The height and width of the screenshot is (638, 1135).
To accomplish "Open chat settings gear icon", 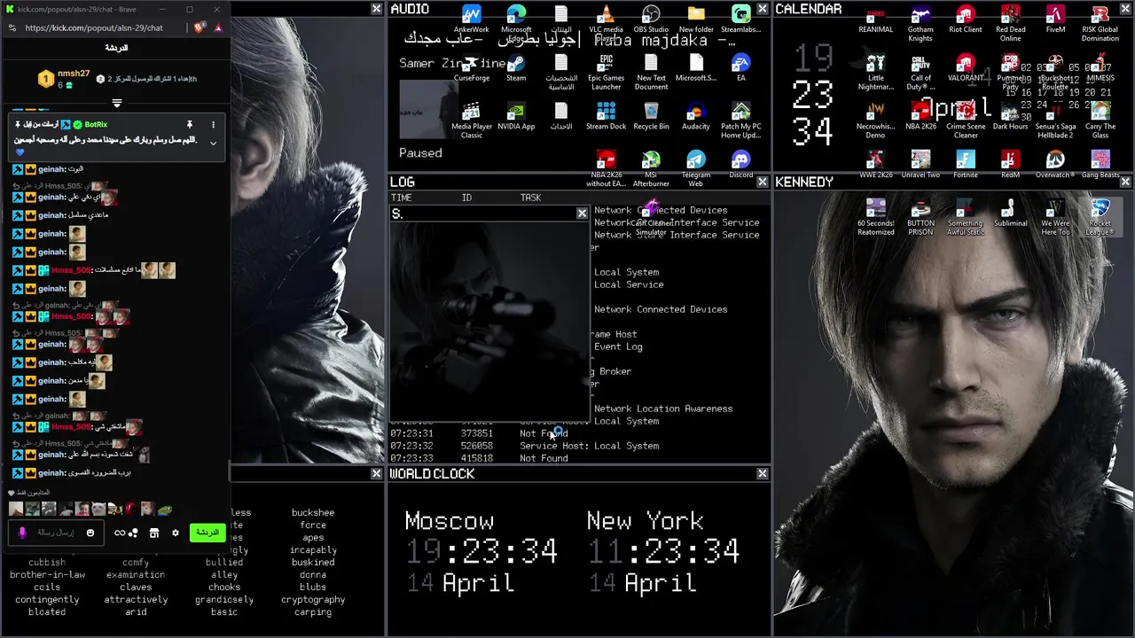I will coord(176,533).
